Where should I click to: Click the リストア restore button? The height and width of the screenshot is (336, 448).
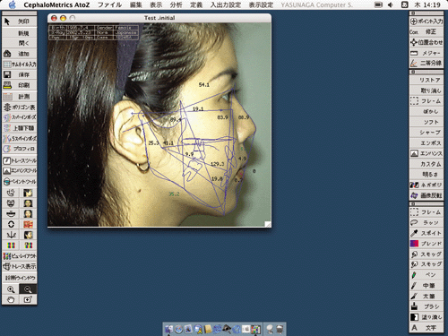[426, 80]
